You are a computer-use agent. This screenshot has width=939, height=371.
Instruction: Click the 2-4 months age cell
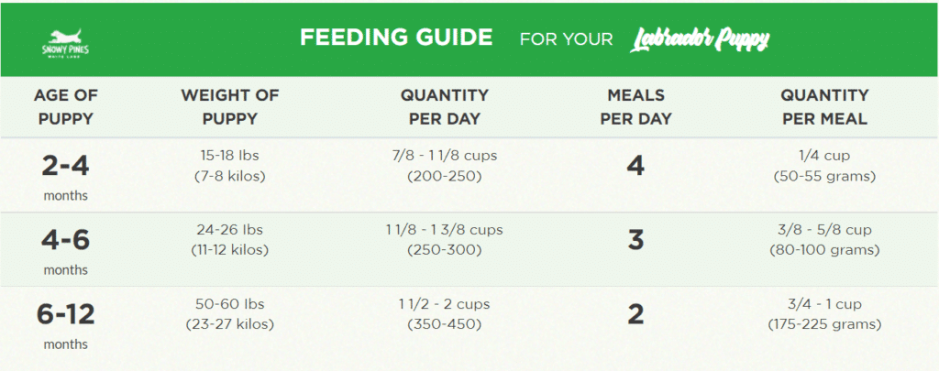click(65, 177)
